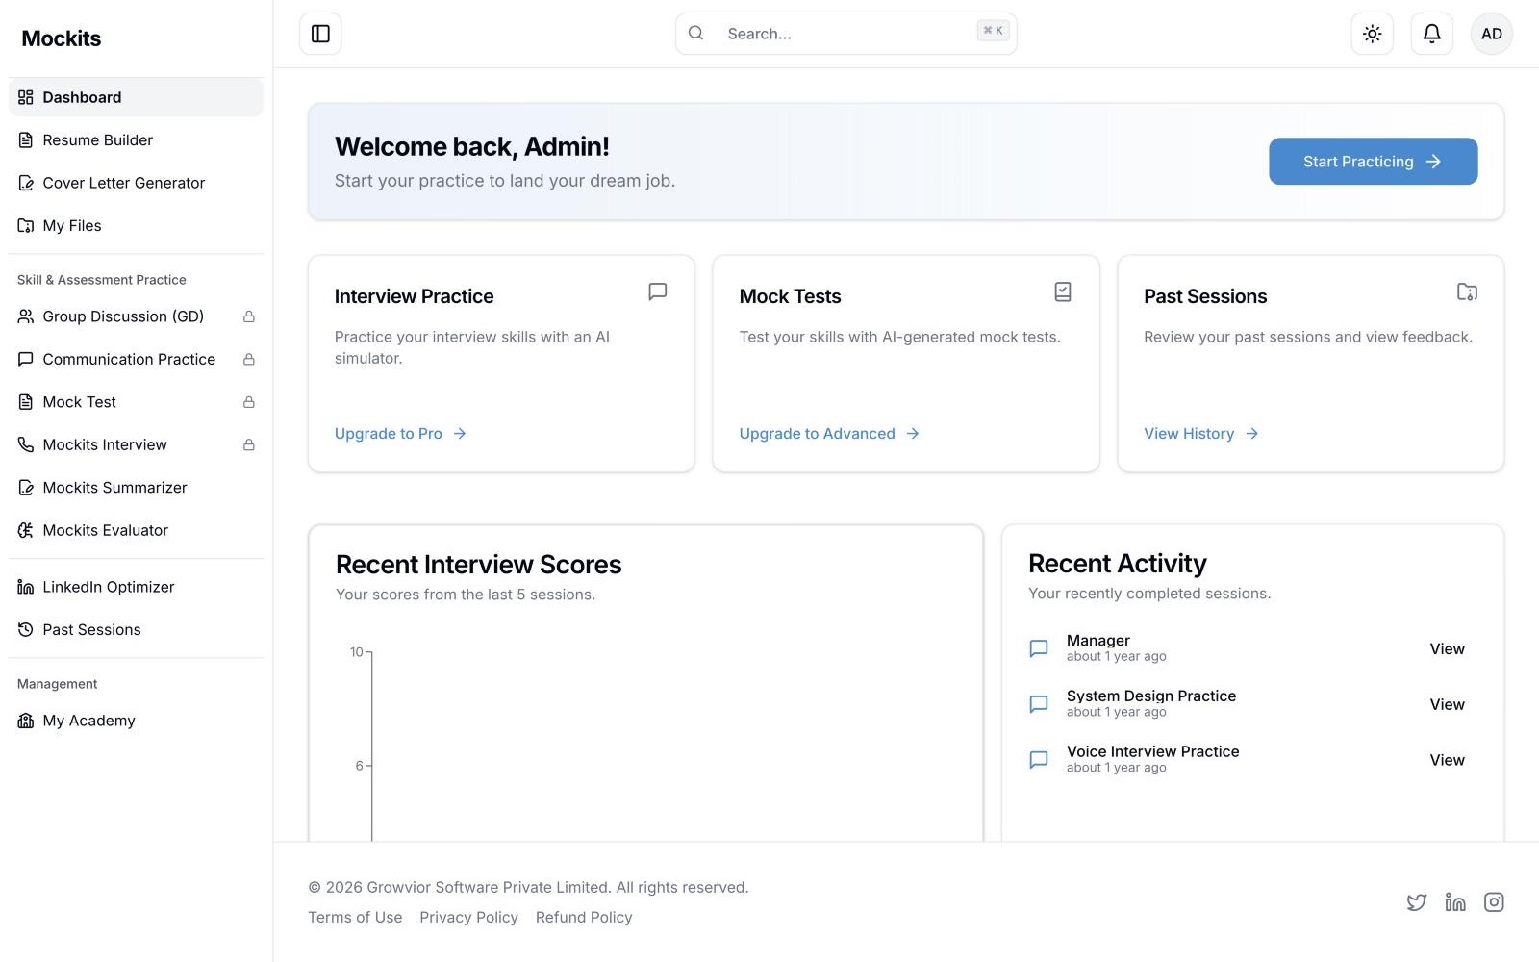Screen dimensions: 1539x962
Task: Click the Upgrade to Advanced link
Action: click(x=829, y=434)
